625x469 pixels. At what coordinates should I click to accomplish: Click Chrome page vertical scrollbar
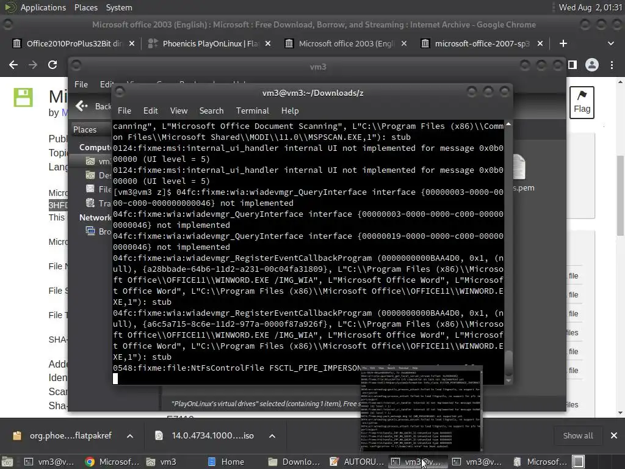click(x=621, y=195)
